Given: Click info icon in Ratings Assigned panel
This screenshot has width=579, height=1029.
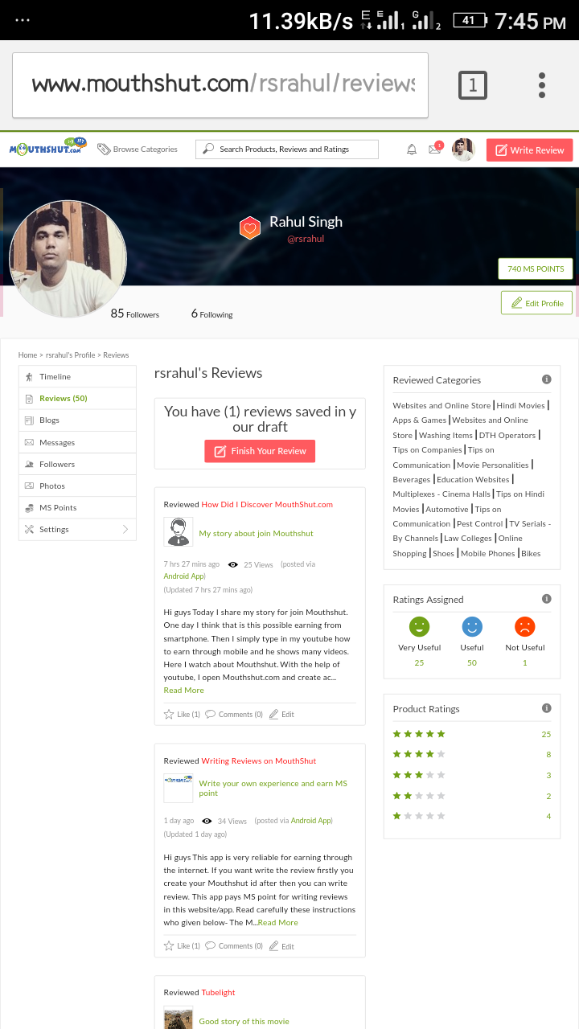Looking at the screenshot, I should [x=547, y=599].
